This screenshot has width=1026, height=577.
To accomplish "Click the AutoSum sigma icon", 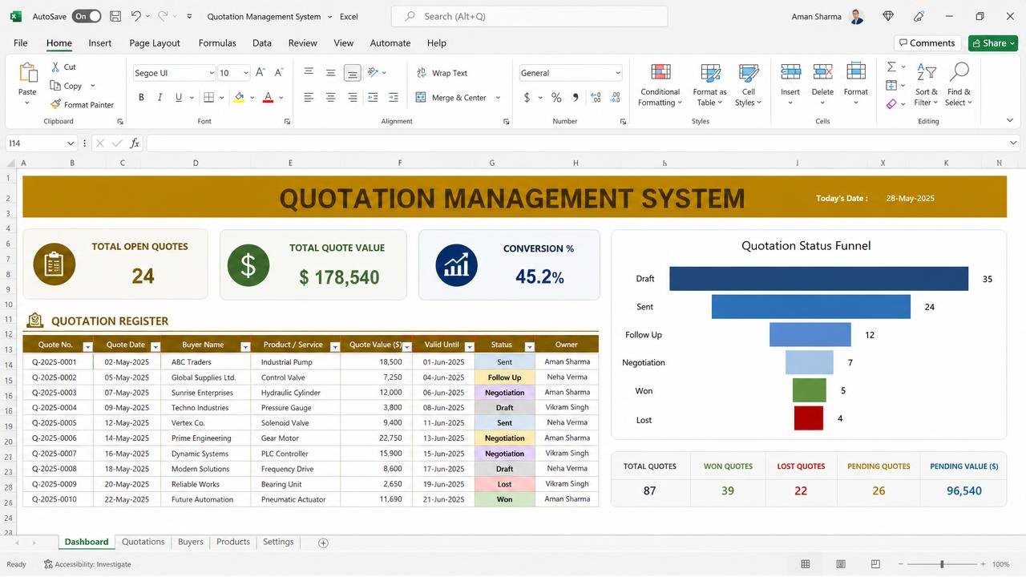I will point(891,67).
